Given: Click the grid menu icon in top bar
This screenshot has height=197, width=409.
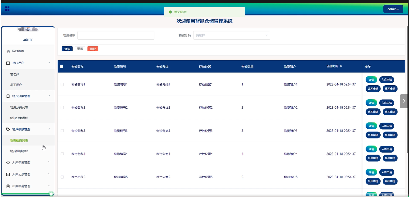Looking at the screenshot, I should click(x=7, y=9).
